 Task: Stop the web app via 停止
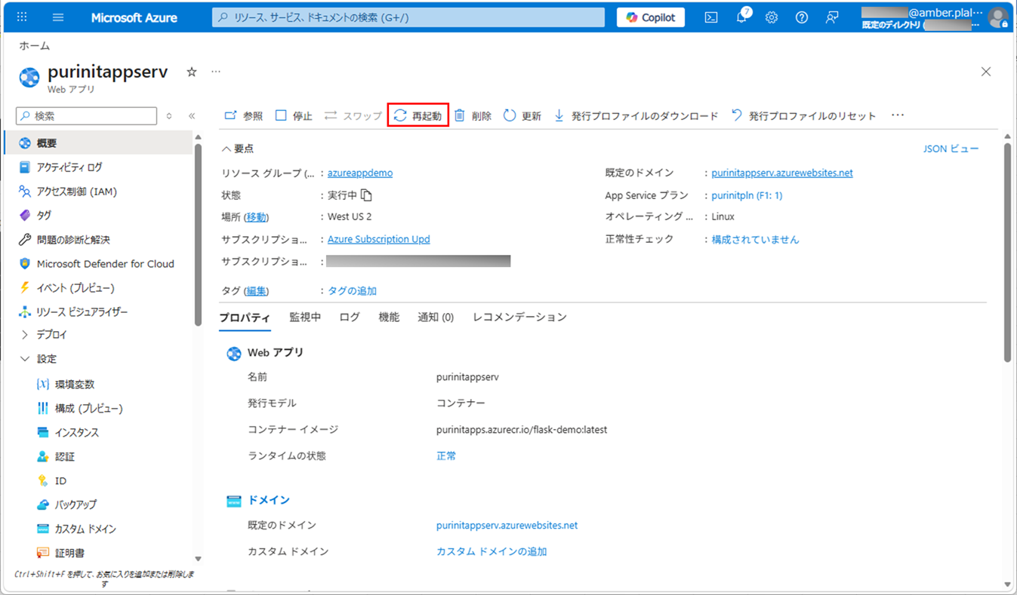293,115
